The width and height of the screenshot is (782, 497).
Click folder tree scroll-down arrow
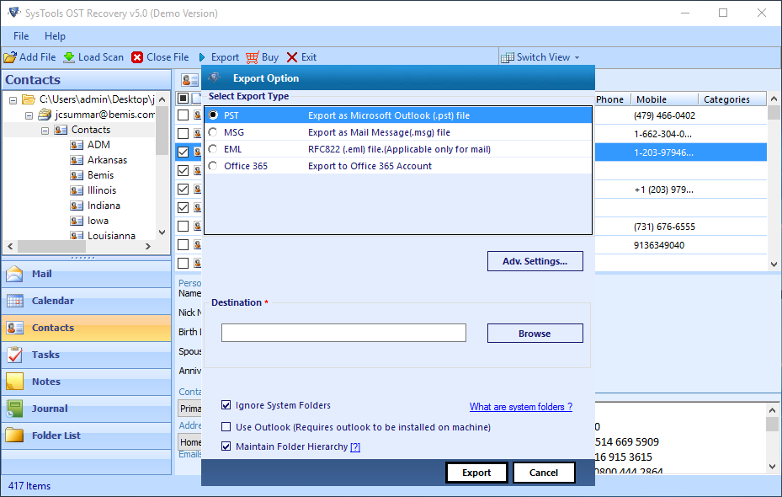click(162, 232)
